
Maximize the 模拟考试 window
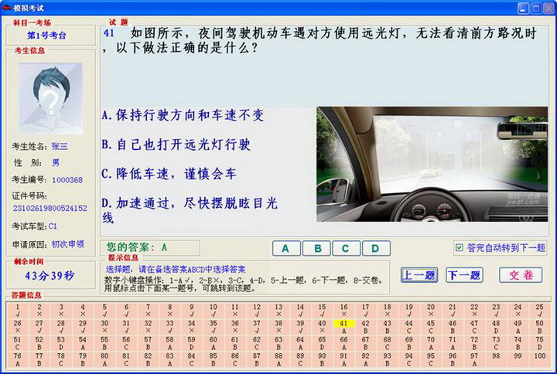pos(535,8)
